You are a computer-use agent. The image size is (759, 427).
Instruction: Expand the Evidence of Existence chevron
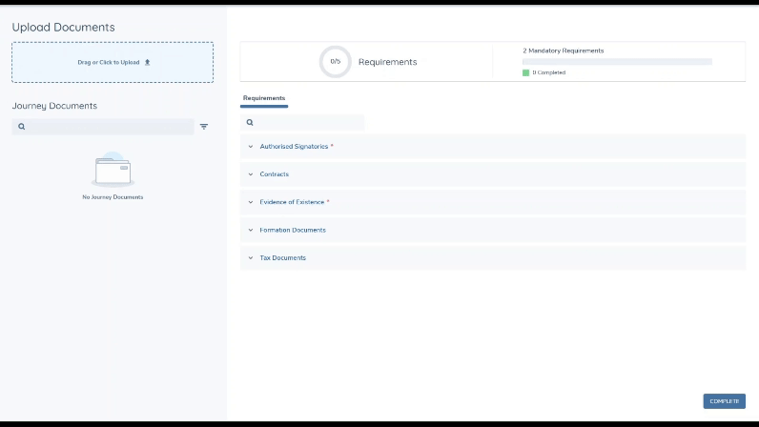pos(251,202)
